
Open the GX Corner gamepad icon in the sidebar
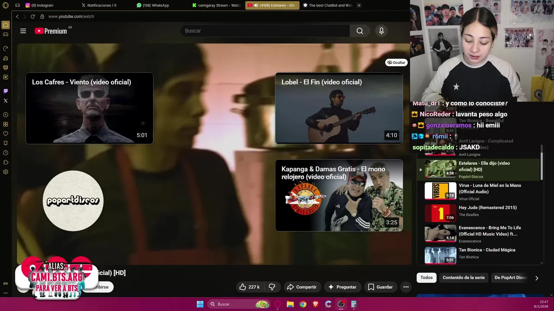tap(6, 34)
